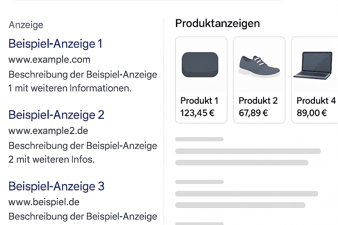The image size is (338, 225).
Task: Open the Beispiel-Anzeige 3 headline link
Action: tap(56, 186)
